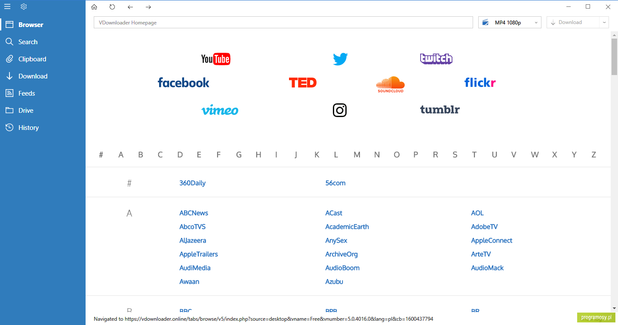Open the AudioMack link

(487, 268)
